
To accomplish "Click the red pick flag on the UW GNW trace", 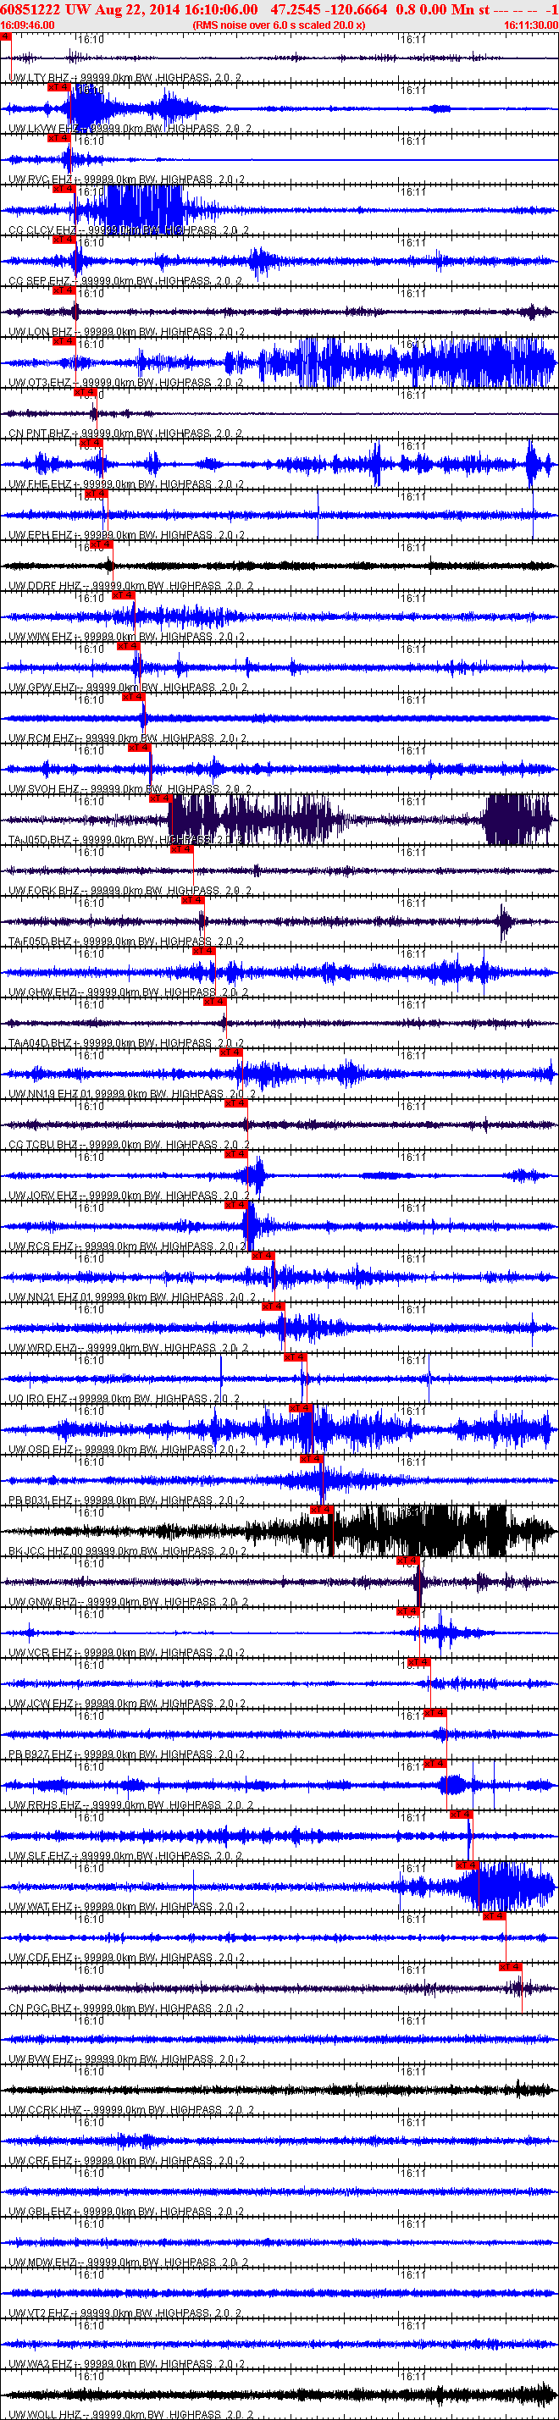I will (x=407, y=1561).
